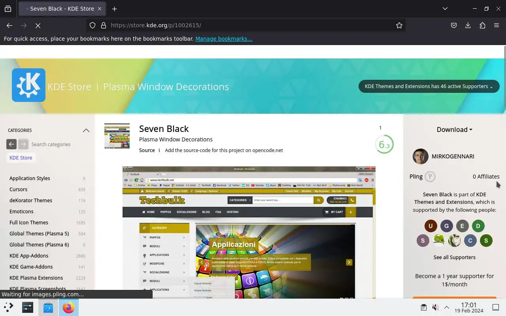The height and width of the screenshot is (316, 506).
Task: Click the muted audio volume tray icon
Action: click(x=435, y=307)
